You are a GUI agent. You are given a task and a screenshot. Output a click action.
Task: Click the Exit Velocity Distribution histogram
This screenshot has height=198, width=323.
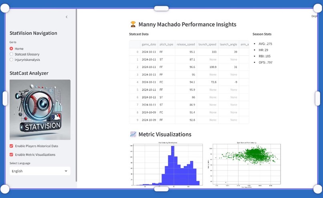[x=166, y=164]
